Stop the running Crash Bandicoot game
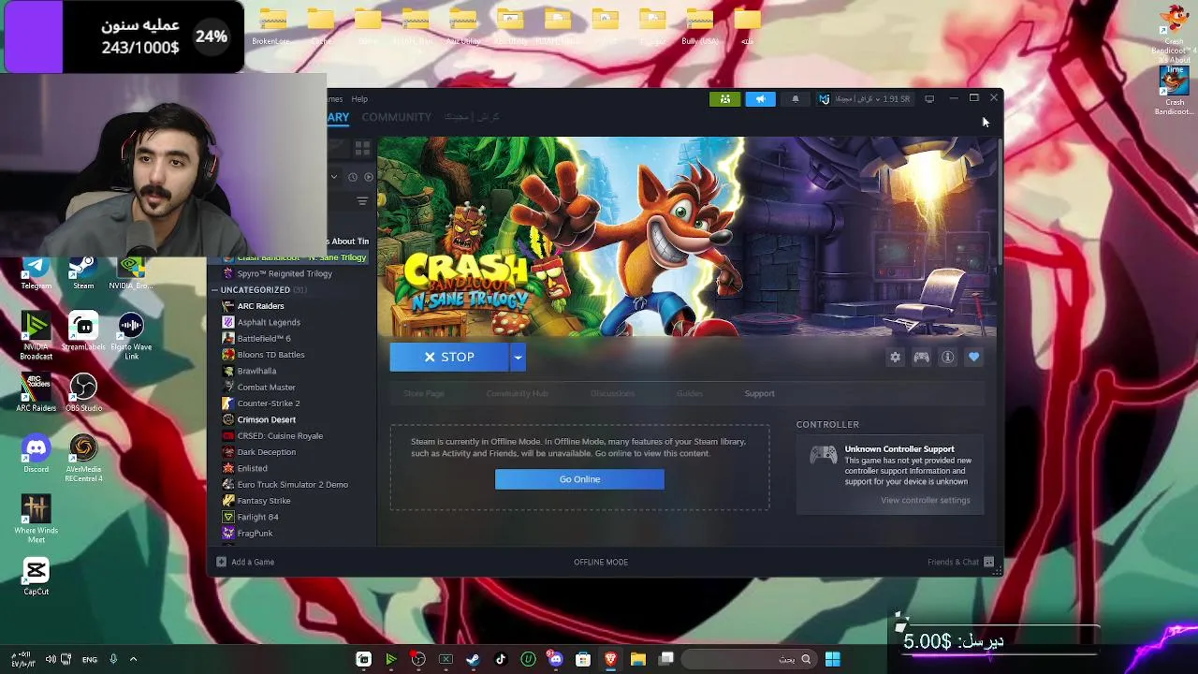The width and height of the screenshot is (1198, 674). point(449,357)
